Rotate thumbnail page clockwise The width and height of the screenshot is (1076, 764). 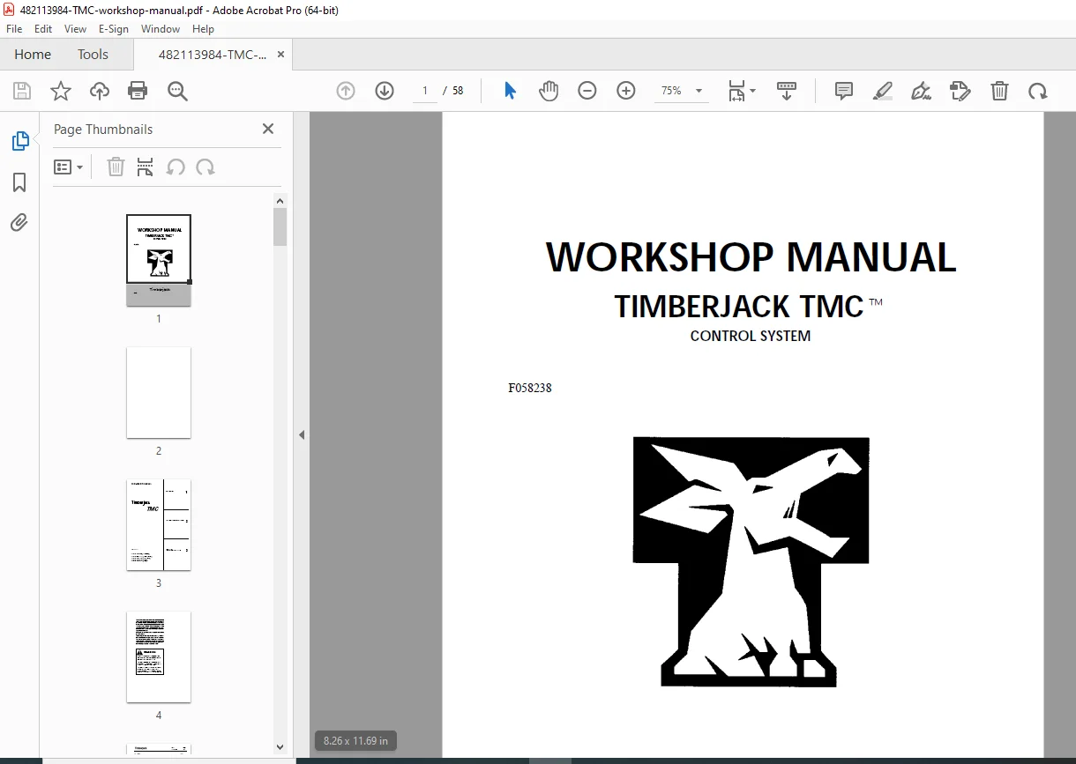[205, 167]
